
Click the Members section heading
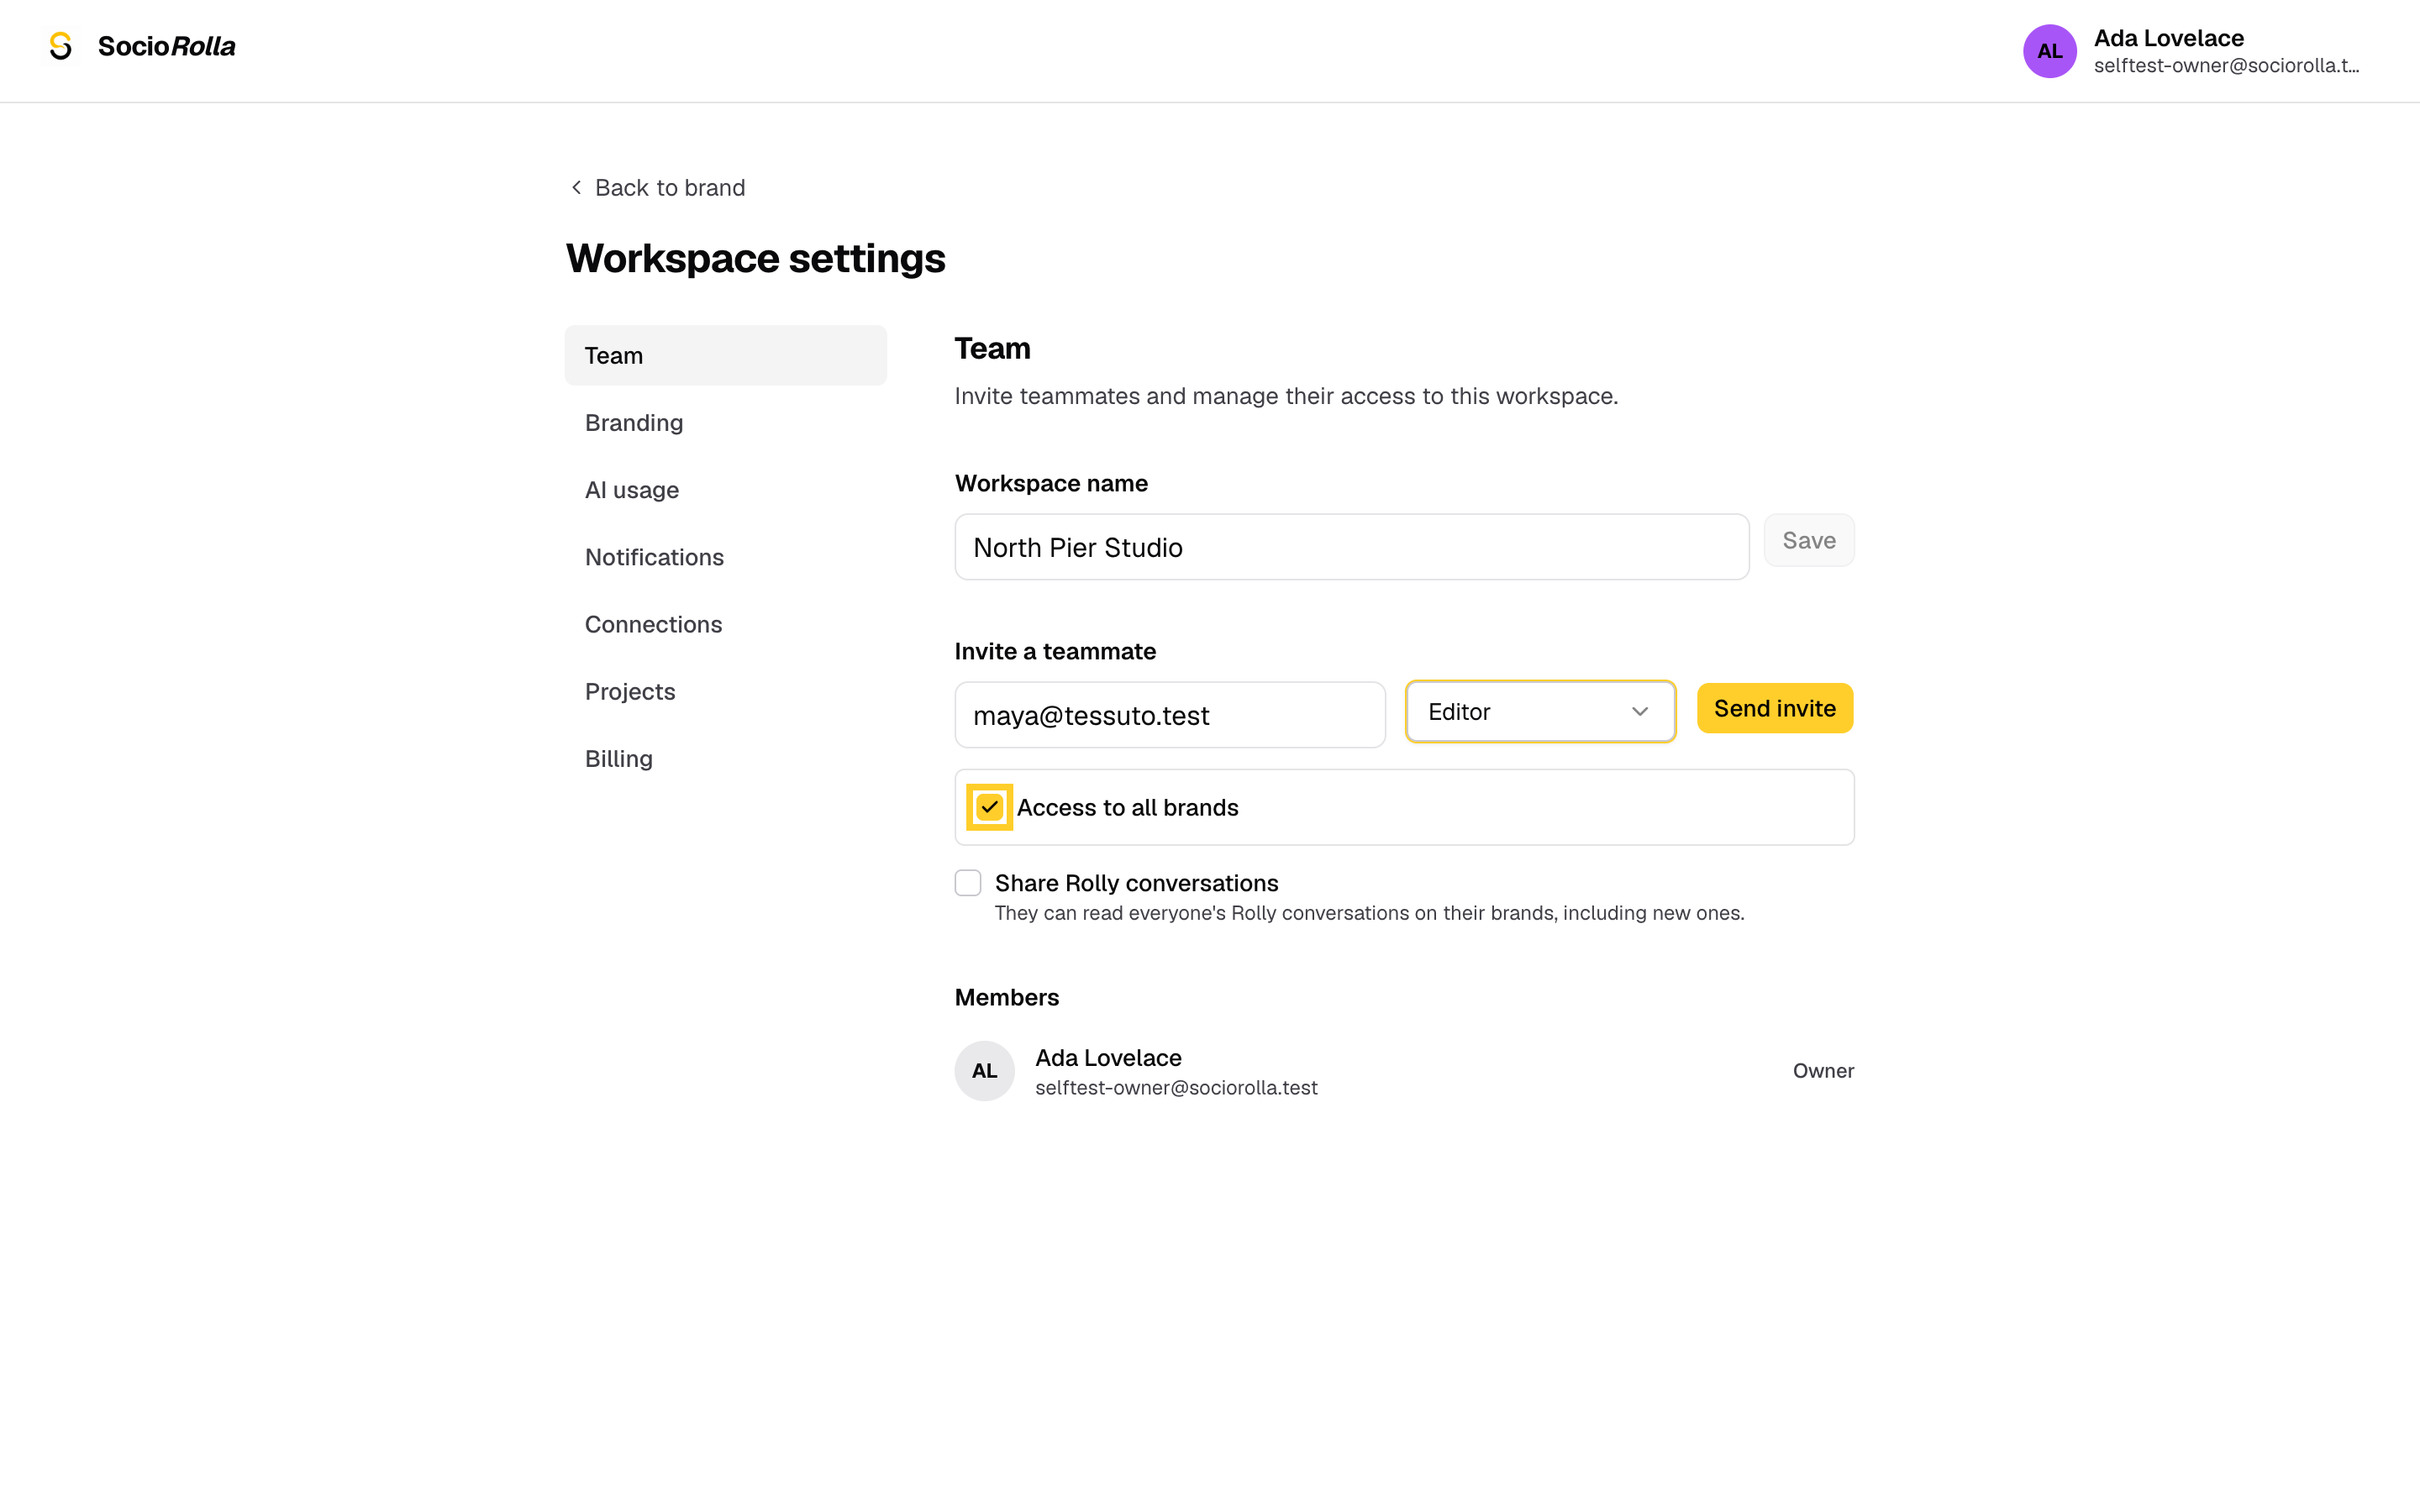coord(1006,997)
